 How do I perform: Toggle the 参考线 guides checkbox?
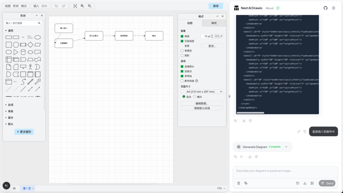point(182,76)
